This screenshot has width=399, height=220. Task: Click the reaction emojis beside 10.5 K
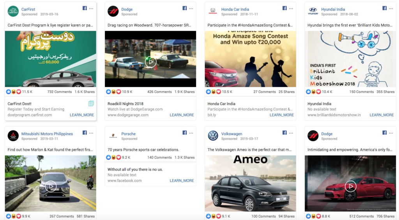tap(214, 92)
